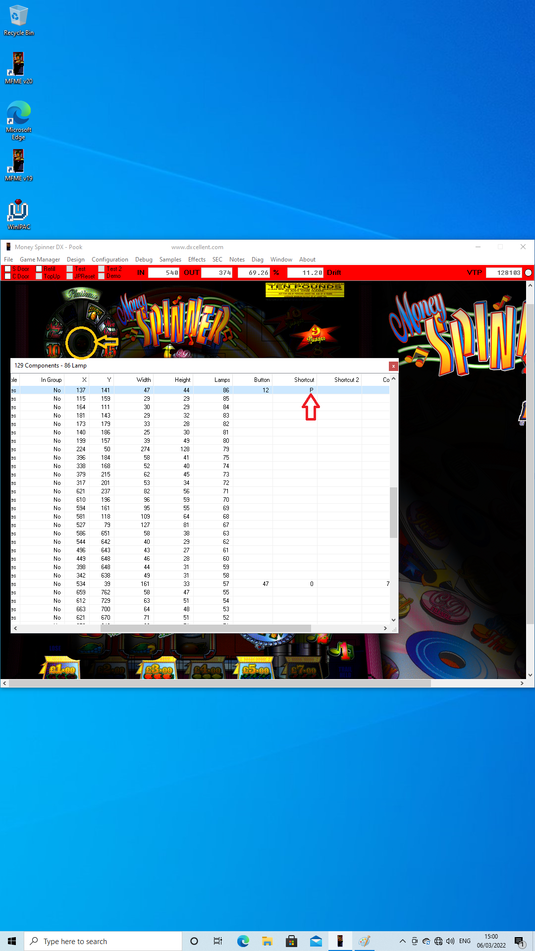Toggle the S Door checkbox
This screenshot has height=951, width=535.
click(x=7, y=269)
